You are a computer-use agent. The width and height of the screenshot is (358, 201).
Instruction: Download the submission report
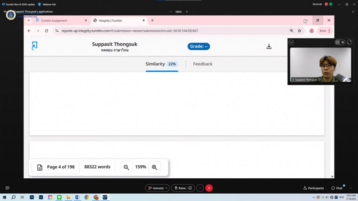(269, 46)
